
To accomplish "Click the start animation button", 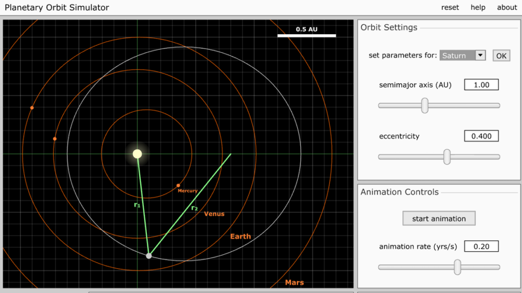I will tap(439, 219).
